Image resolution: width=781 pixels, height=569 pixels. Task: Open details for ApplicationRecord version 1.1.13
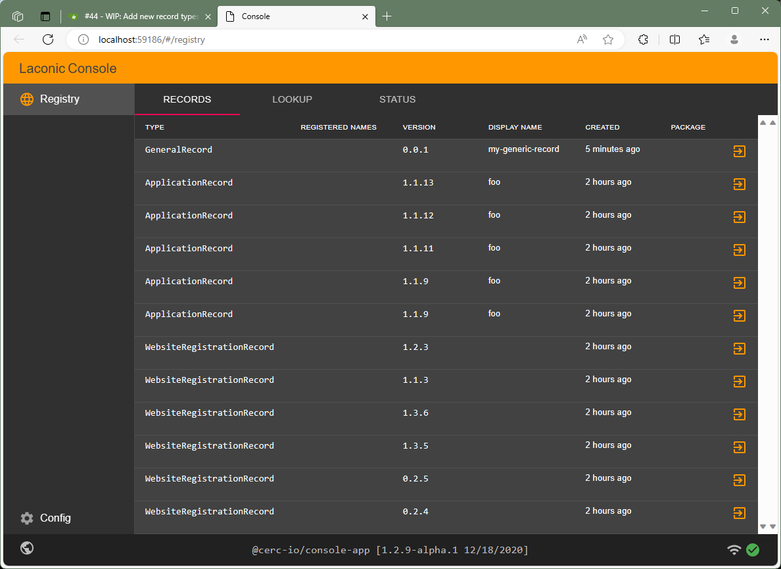point(739,184)
